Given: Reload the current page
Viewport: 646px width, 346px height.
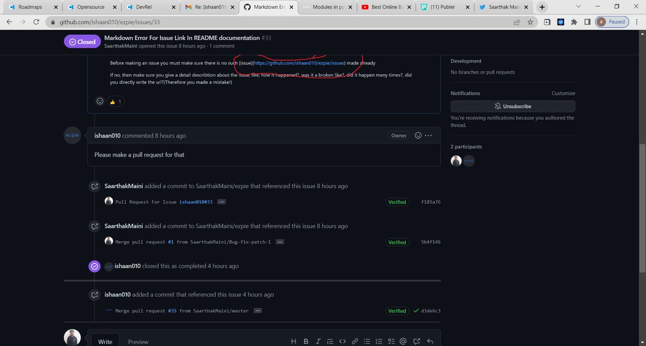Looking at the screenshot, I should point(37,22).
